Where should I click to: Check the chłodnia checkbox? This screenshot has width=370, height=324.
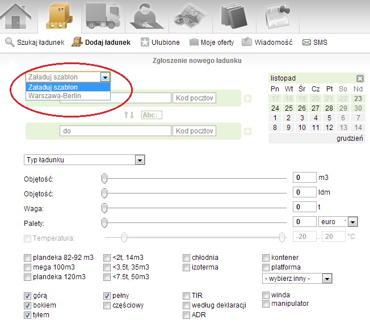(x=186, y=258)
